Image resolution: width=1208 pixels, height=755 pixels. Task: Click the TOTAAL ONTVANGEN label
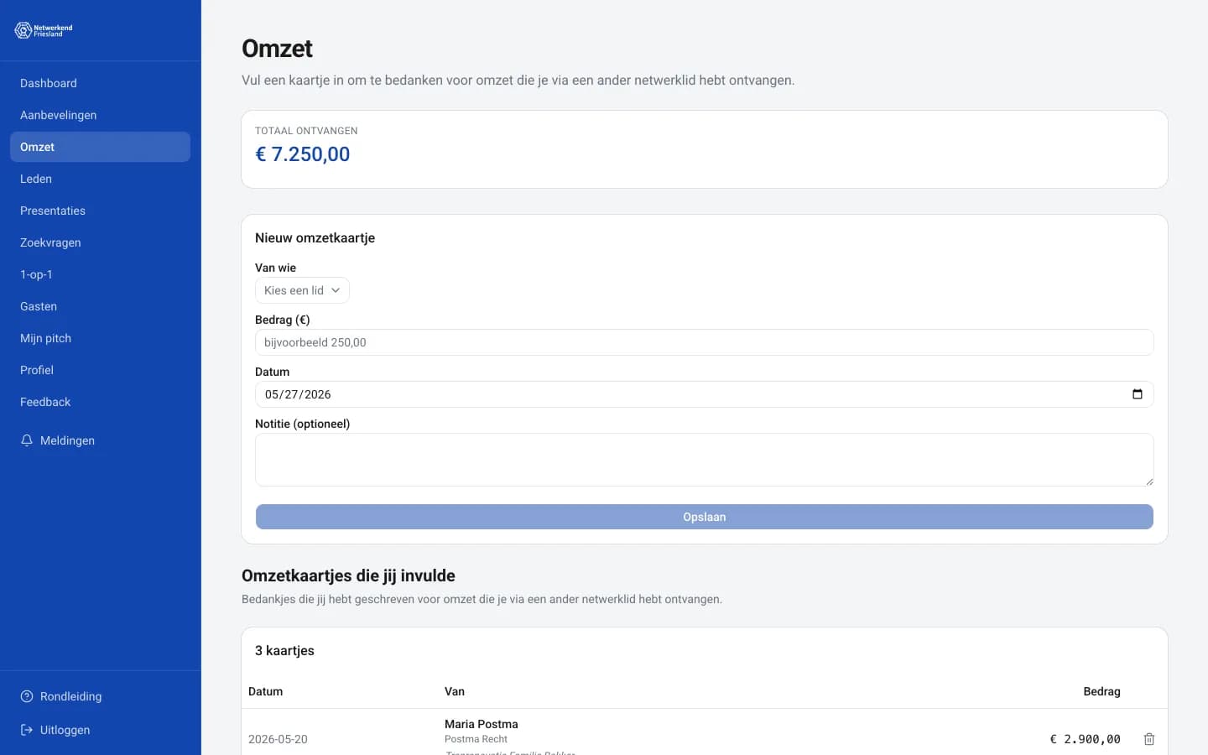306,131
